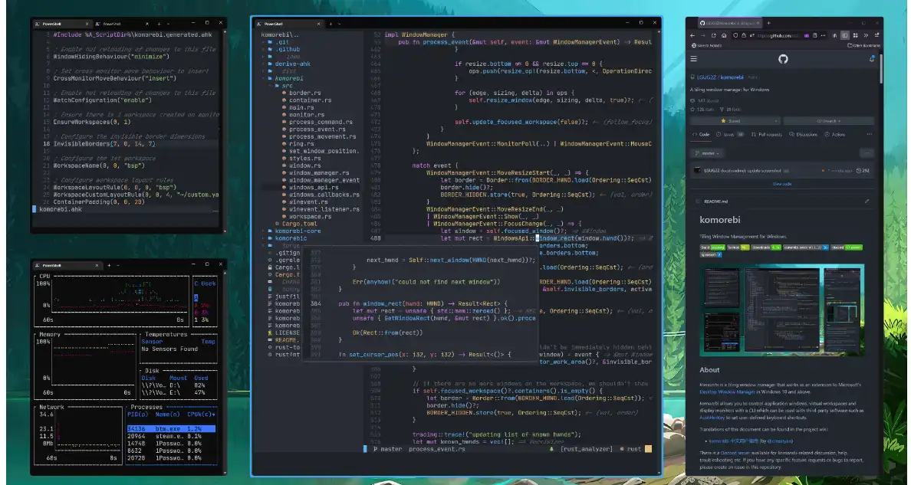The image size is (911, 485).
Task: Star toggle: click the Starred button
Action: 731,121
